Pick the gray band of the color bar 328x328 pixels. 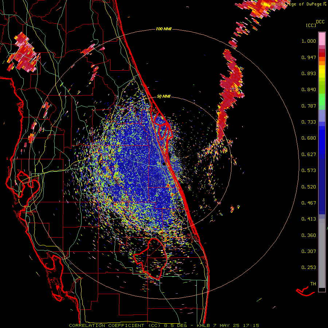click(x=322, y=253)
